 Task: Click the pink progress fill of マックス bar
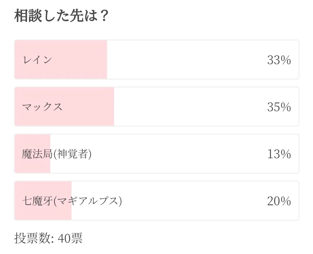pos(87,118)
